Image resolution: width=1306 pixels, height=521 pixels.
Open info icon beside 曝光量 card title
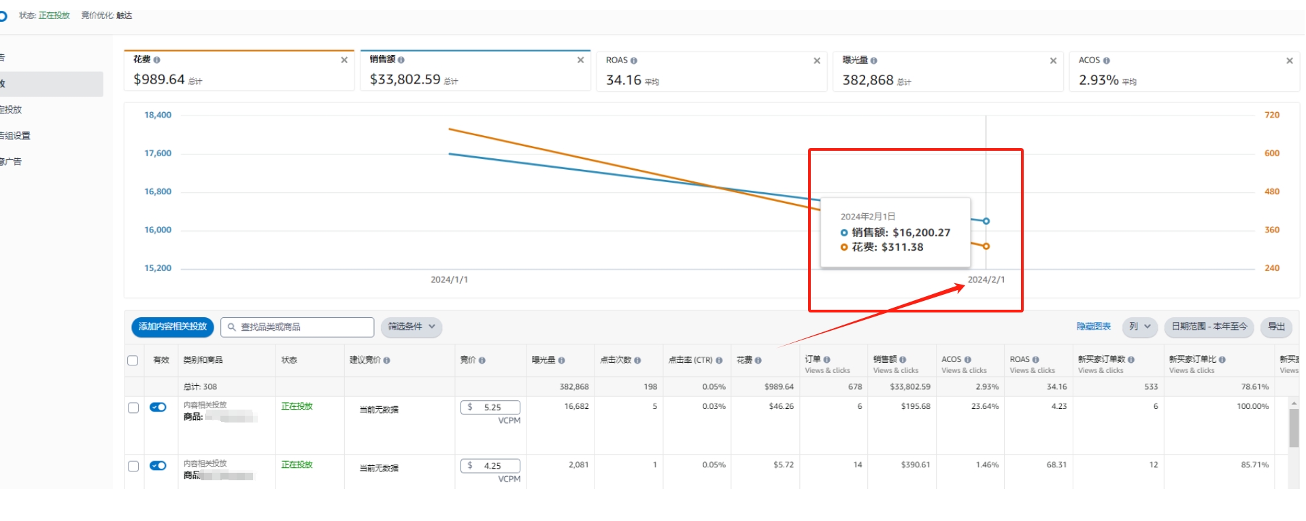pyautogui.click(x=873, y=60)
